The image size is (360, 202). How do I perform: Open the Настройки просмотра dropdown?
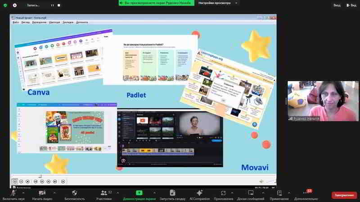[x=217, y=3]
